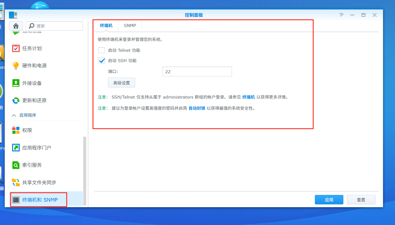
Task: Enable 启动 Telnet 功能
Action: [x=101, y=50]
